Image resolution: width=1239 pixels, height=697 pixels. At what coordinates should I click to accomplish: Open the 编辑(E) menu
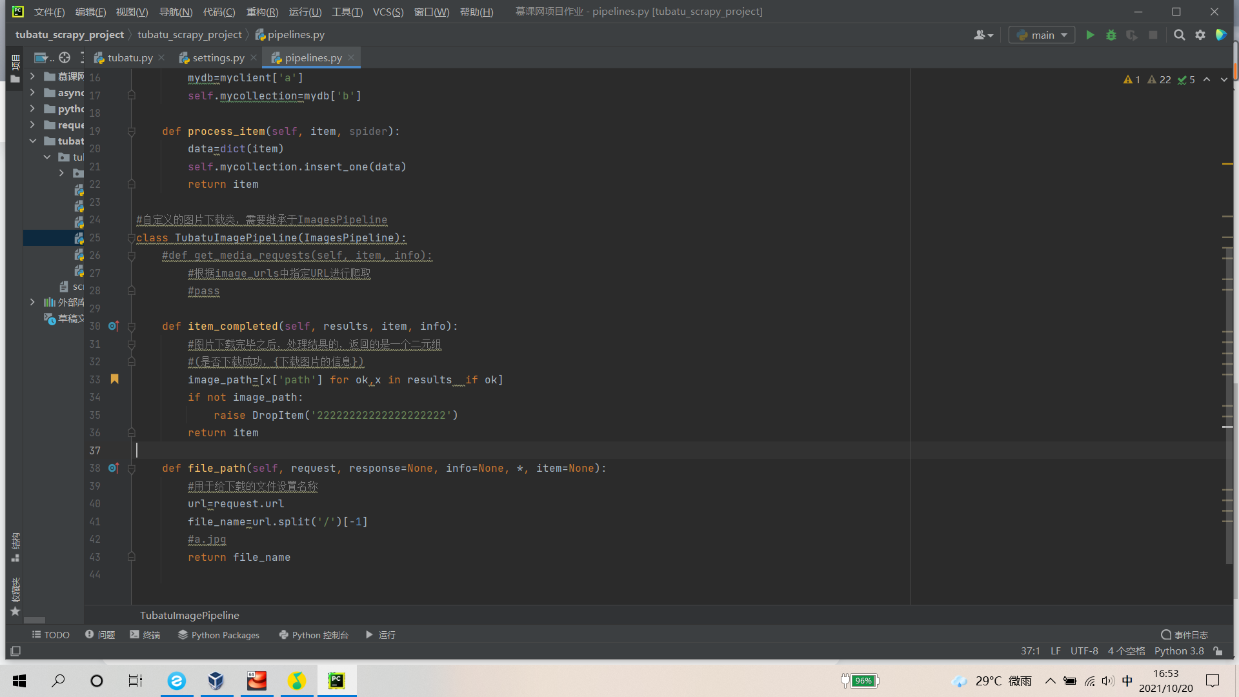90,12
